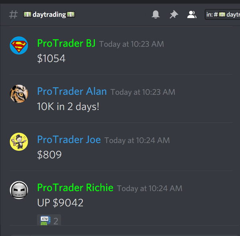240x236 pixels.
Task: Open ProTrader Joe username profile
Action: click(x=69, y=140)
